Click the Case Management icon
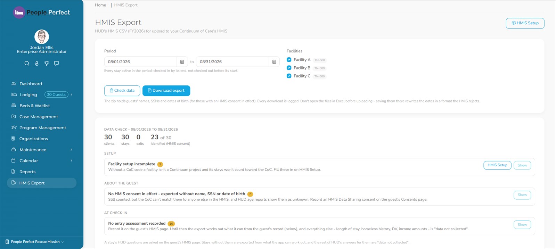Image resolution: width=556 pixels, height=249 pixels. pyautogui.click(x=14, y=116)
